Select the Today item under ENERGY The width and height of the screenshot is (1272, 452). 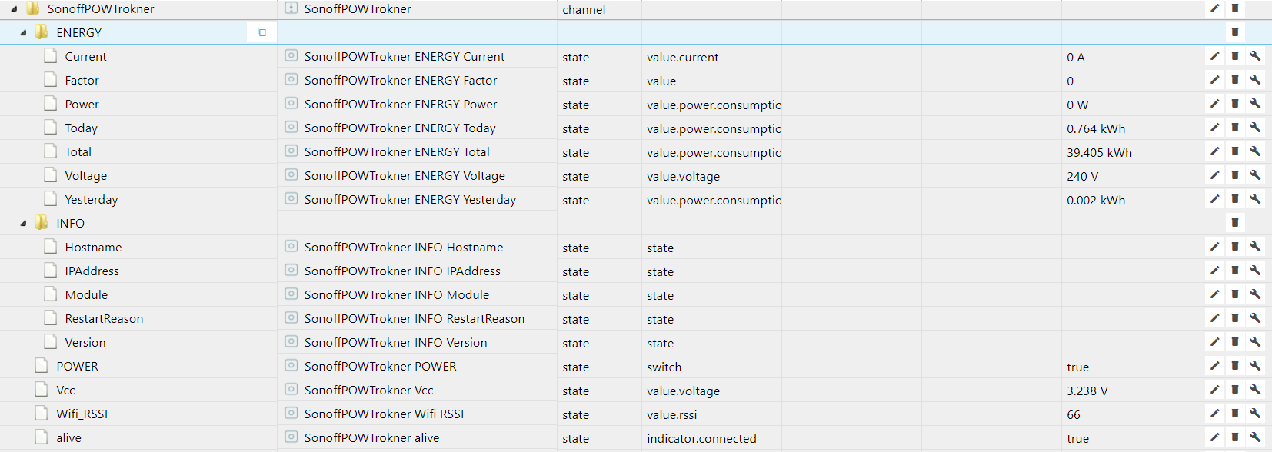click(x=81, y=128)
